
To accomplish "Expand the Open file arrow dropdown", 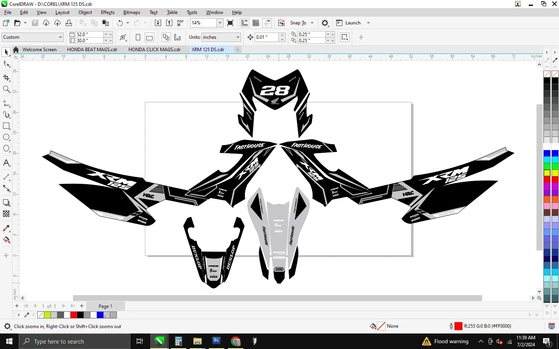I will pyautogui.click(x=25, y=23).
